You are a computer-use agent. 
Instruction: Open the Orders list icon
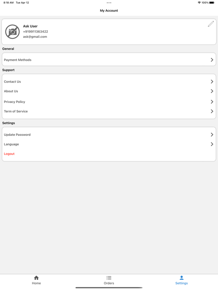pos(109,278)
